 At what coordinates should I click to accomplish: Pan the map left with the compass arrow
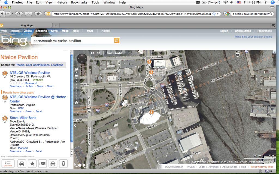(x=79, y=58)
